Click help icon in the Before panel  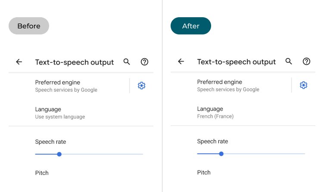click(145, 62)
